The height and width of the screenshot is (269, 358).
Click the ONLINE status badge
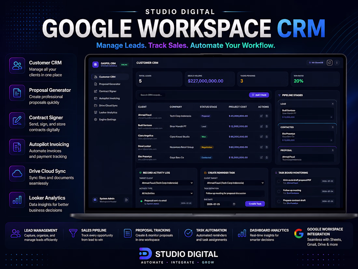[x=124, y=65]
